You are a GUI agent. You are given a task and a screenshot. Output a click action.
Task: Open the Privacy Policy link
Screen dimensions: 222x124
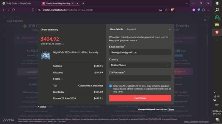click(204, 122)
